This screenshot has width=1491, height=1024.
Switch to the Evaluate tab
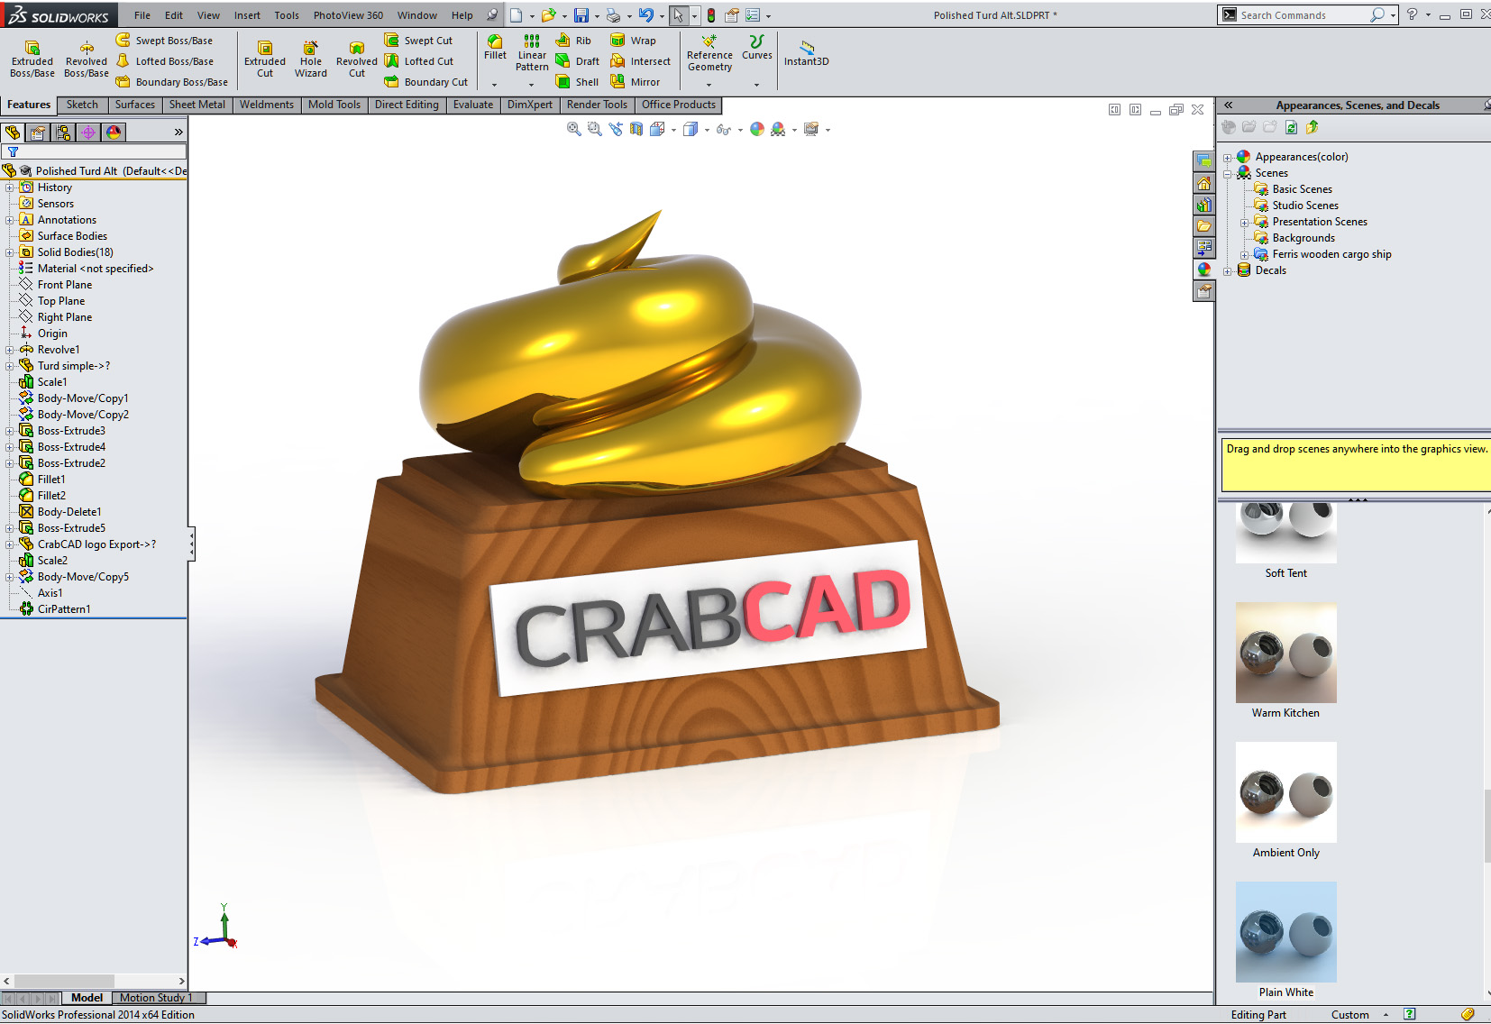tap(473, 105)
